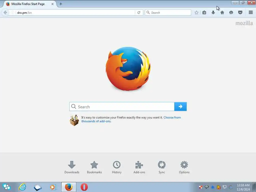Open Sync from the bottom launcher
The image size is (256, 192).
162,167
